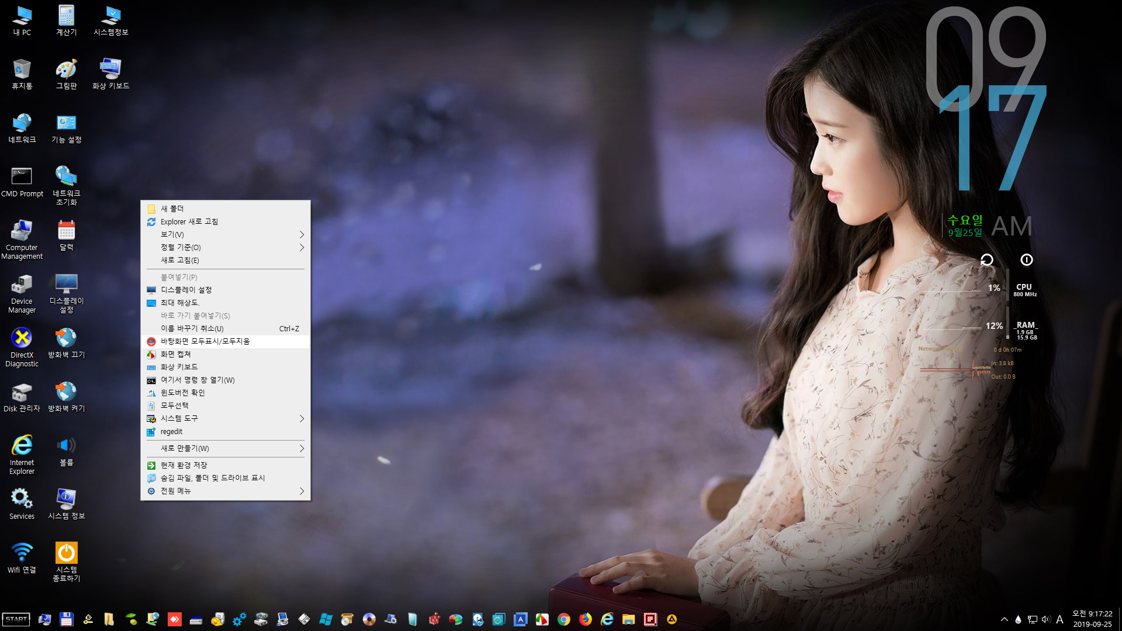Open the 계산기 calculator icon
The image size is (1122, 631).
coord(67,20)
